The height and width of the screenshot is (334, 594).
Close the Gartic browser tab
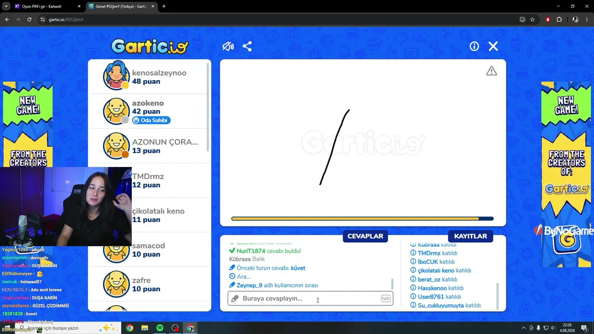(153, 6)
